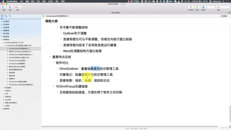This screenshot has width=231, height=130.
Task: Expand the 时间管理 sidebar item
Action: [2, 25]
